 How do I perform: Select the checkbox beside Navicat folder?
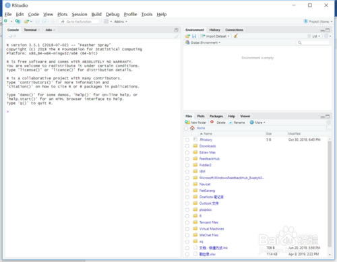pyautogui.click(x=187, y=185)
